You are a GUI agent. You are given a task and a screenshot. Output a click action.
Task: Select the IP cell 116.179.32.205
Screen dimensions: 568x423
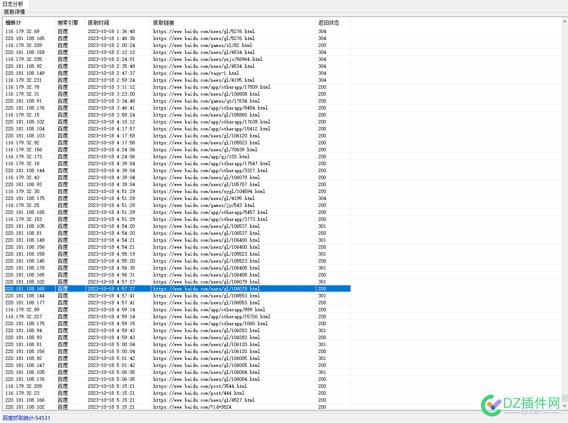23,59
